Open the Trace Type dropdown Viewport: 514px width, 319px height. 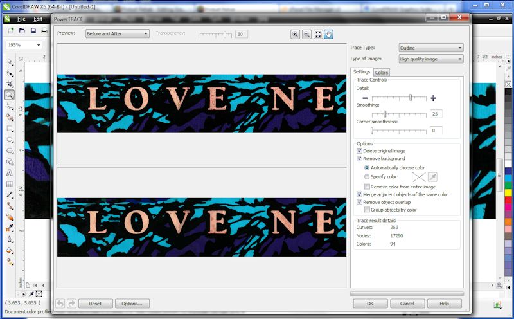point(430,48)
